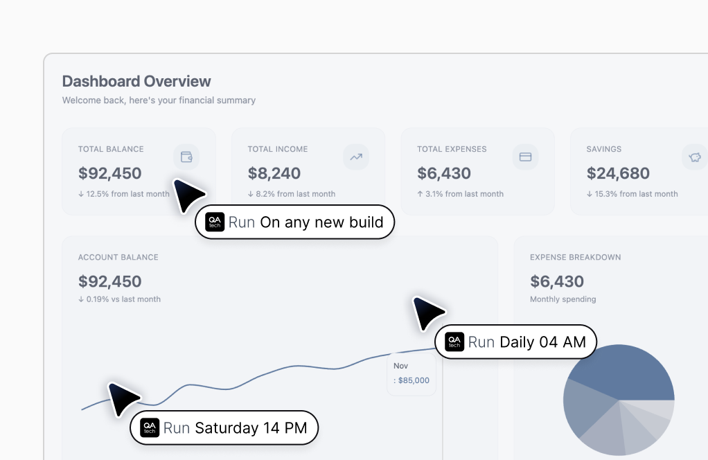Viewport: 708px width, 460px height.
Task: Click the Nov $85,000 chart tooltip
Action: click(x=411, y=373)
